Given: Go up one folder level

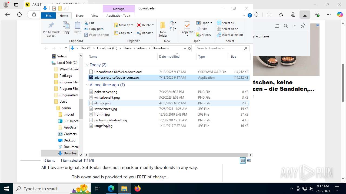Looking at the screenshot, I should [66, 48].
